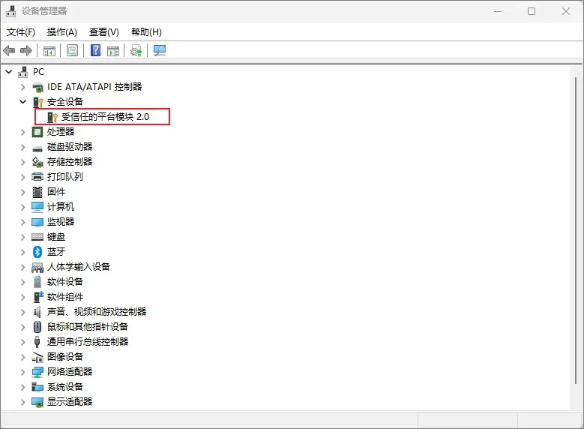Collapse the PC root node

(x=9, y=71)
